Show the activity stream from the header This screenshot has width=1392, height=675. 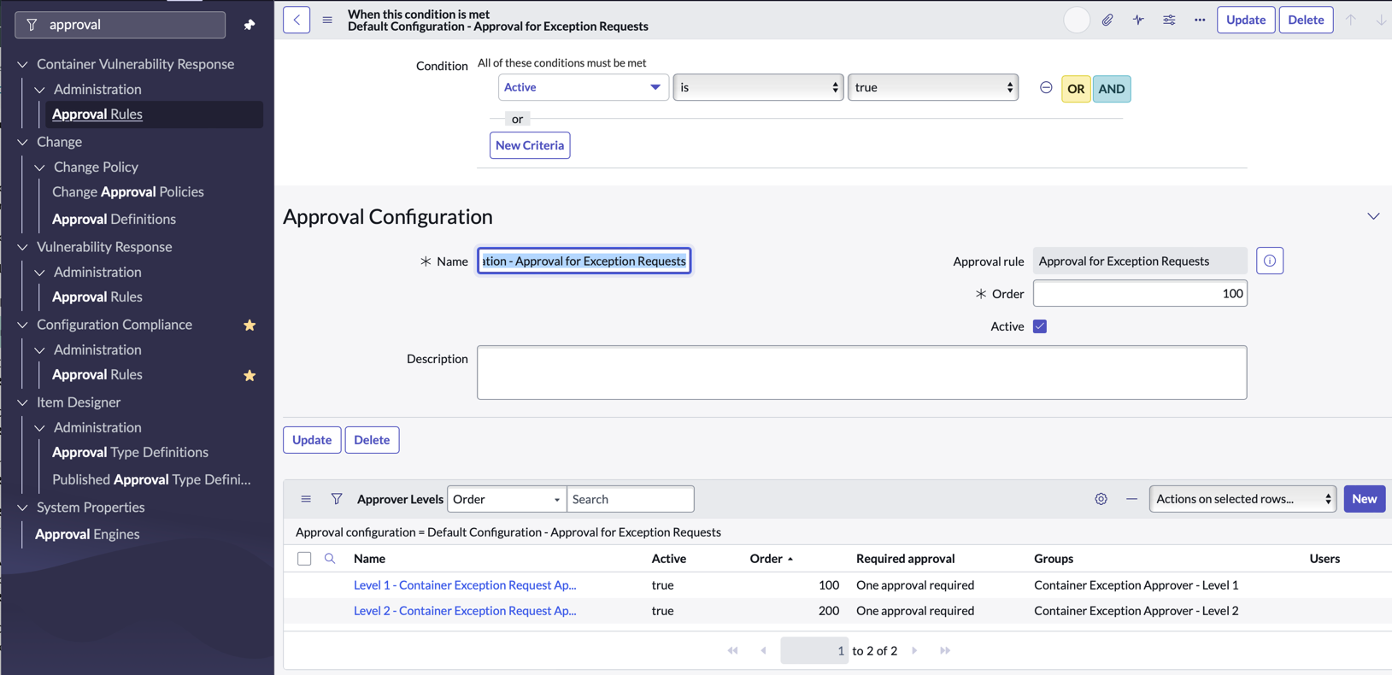pyautogui.click(x=1138, y=20)
